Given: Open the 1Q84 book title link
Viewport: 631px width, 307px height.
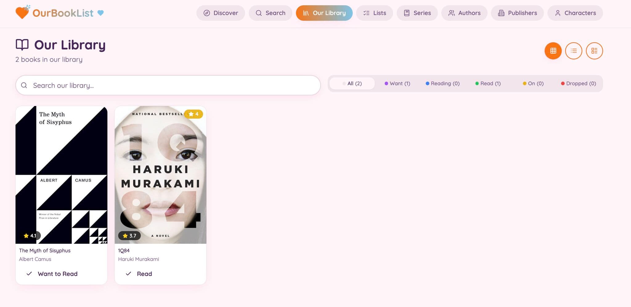Looking at the screenshot, I should [x=124, y=251].
